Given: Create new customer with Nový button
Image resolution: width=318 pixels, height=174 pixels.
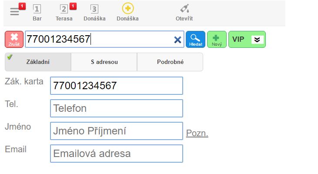Looking at the screenshot, I should click(x=217, y=39).
